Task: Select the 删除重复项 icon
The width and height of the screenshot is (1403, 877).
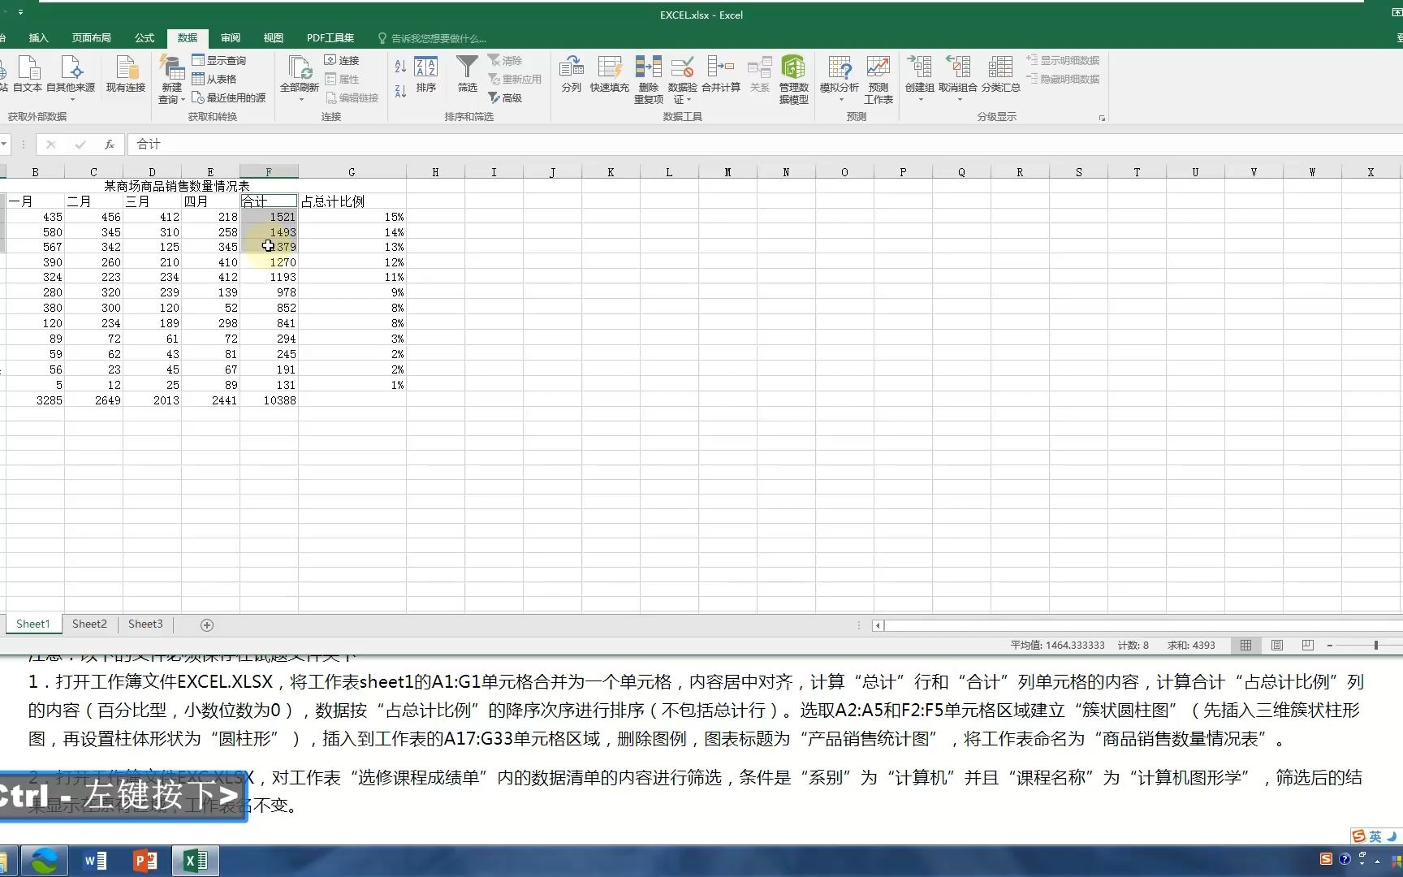Action: click(x=647, y=77)
